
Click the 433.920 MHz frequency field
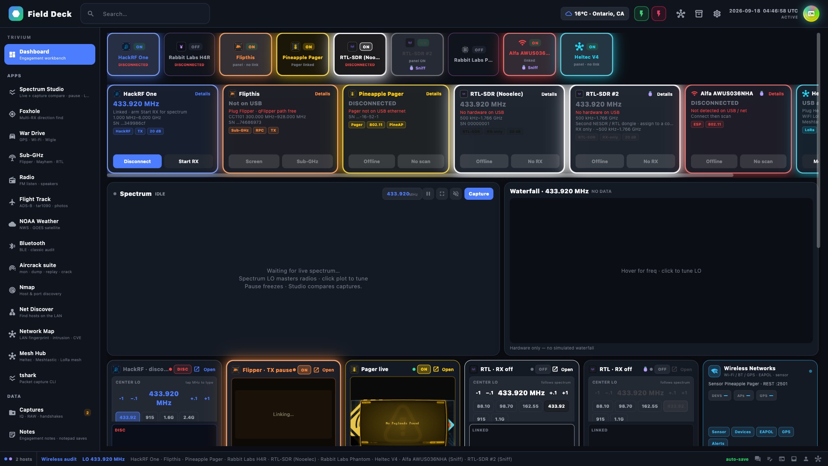pos(402,194)
